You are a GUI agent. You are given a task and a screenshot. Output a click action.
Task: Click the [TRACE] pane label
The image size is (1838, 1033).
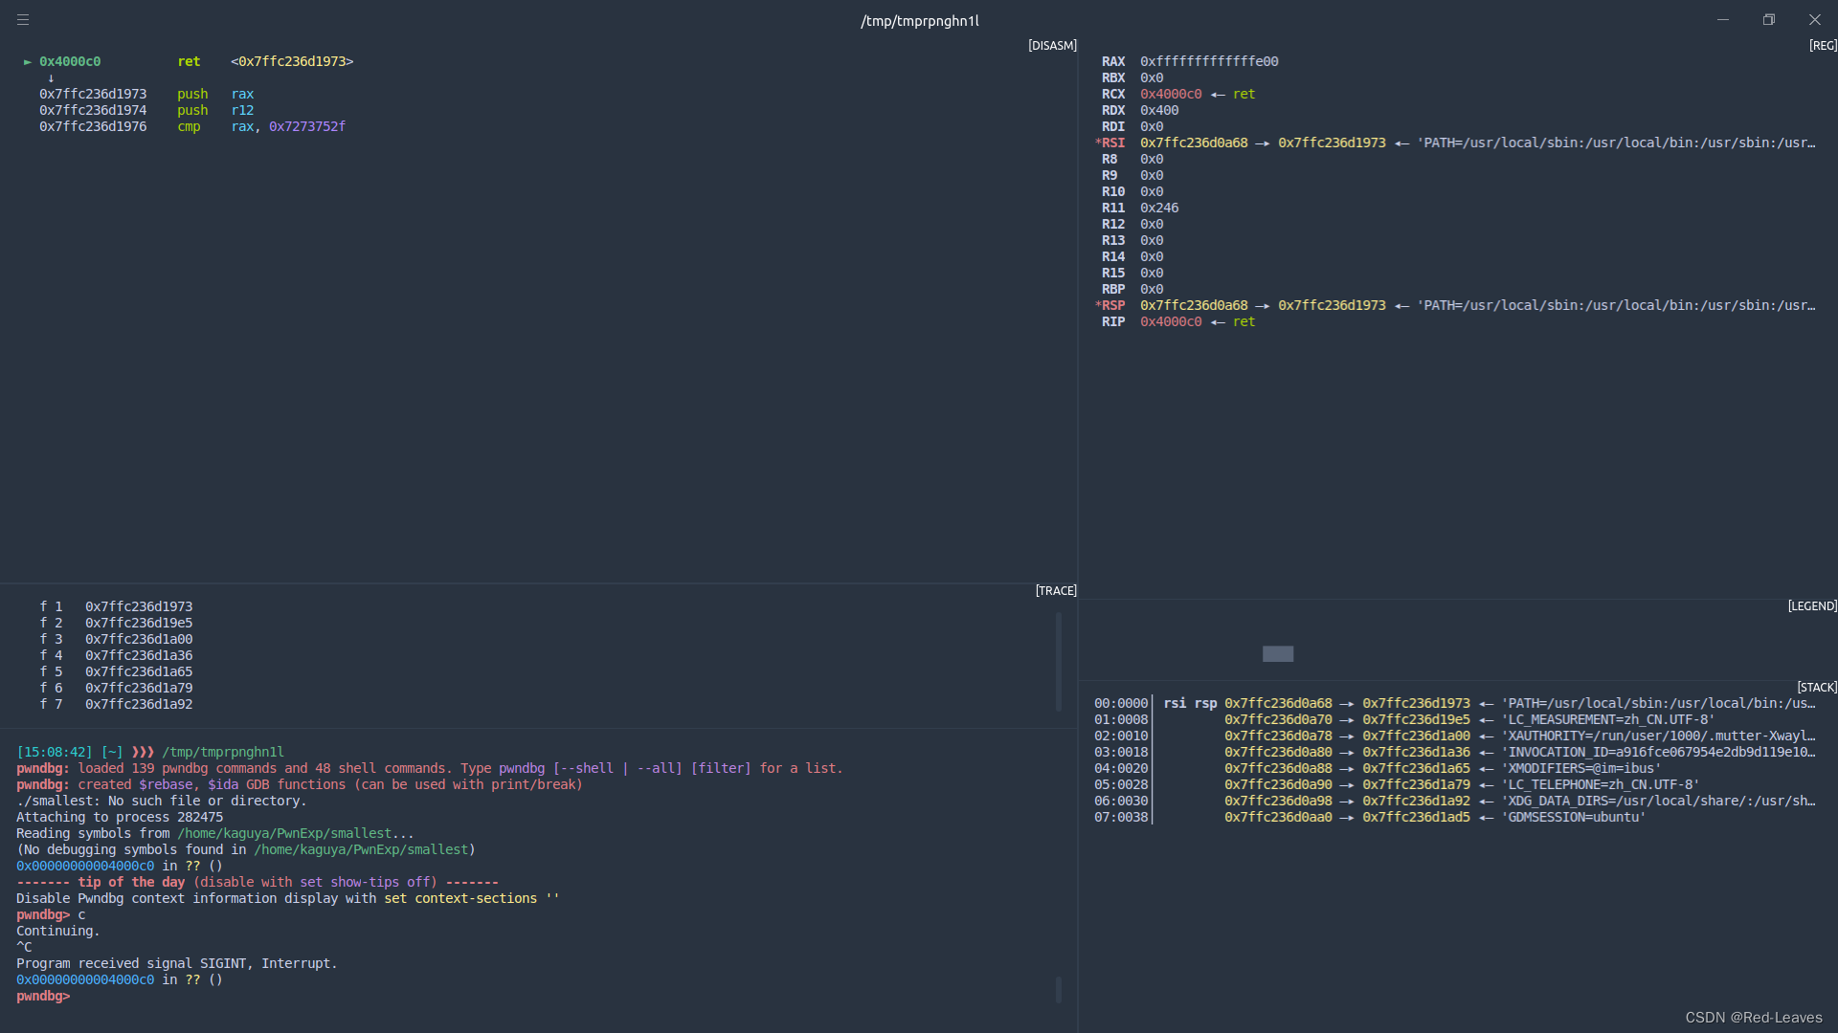point(1056,590)
